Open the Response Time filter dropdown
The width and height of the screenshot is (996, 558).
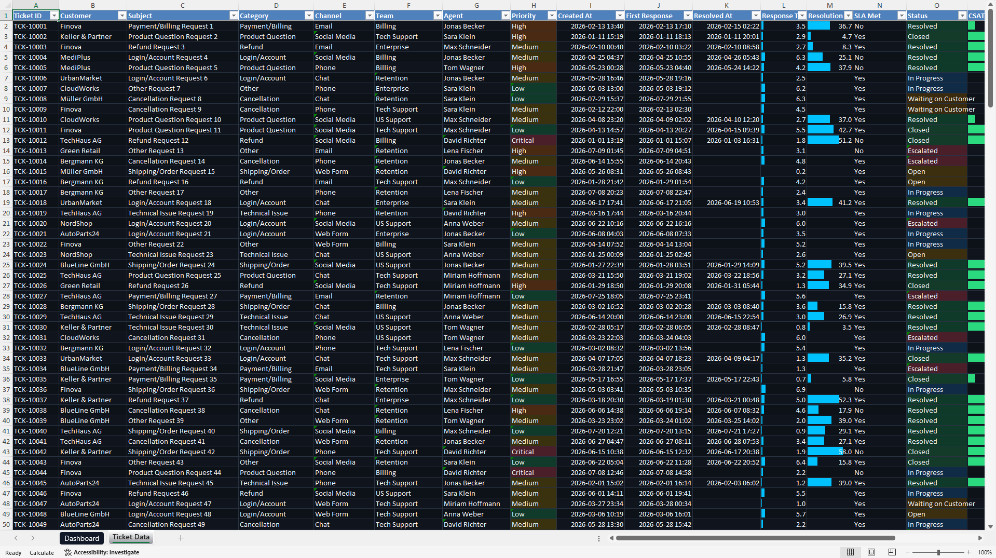[802, 16]
